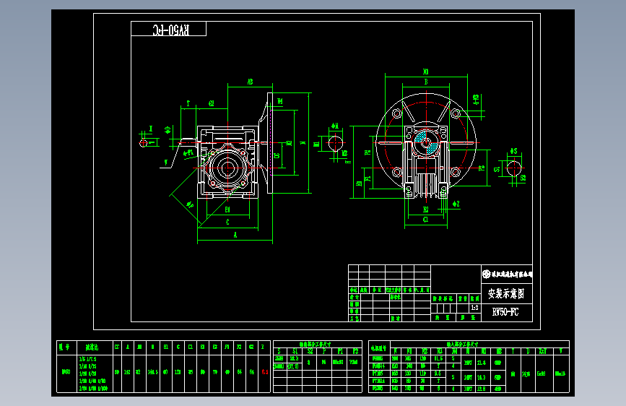Click the red value in the dimension table

tap(265, 372)
